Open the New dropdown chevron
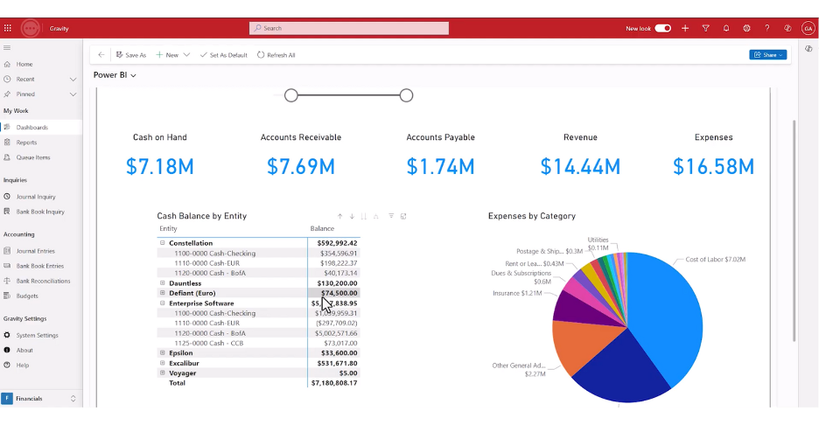 pos(186,55)
